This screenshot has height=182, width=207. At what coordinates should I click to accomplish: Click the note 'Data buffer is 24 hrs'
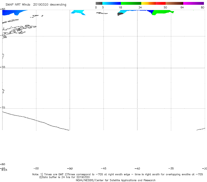point(57,177)
